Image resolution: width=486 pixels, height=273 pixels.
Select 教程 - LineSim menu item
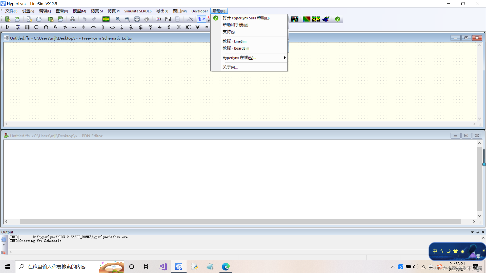pos(249,41)
